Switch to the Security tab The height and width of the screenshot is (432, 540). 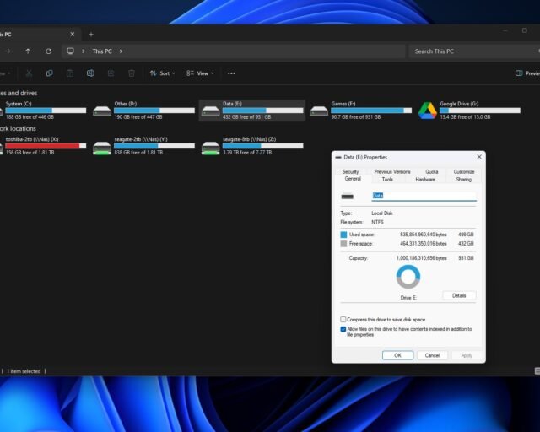pyautogui.click(x=351, y=171)
